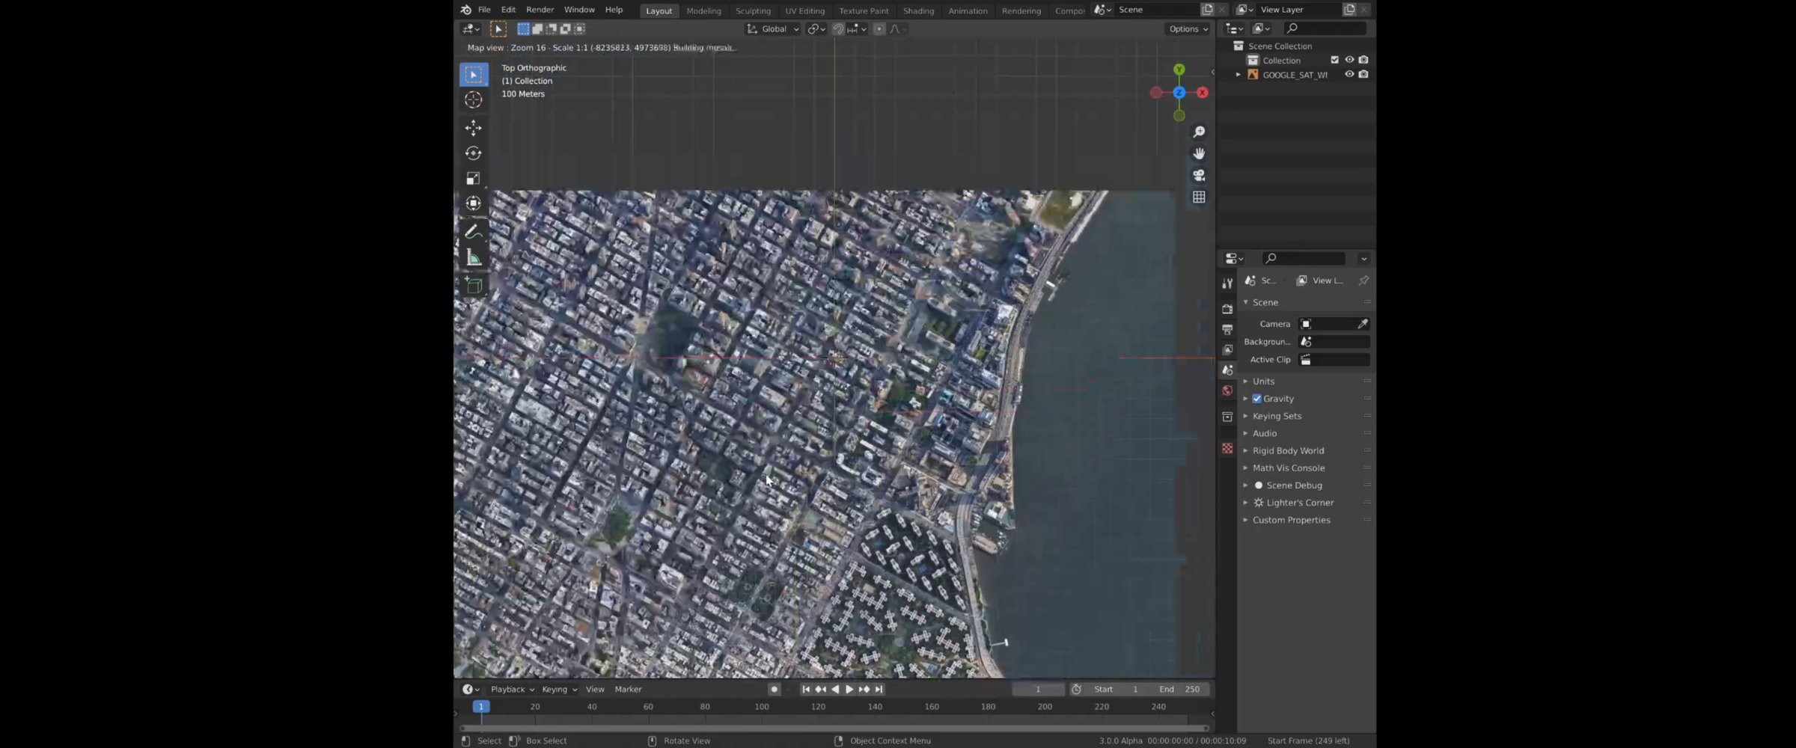Viewport: 1796px width, 748px height.
Task: Toggle Collection exclude checkbox in outliner
Action: [x=1334, y=60]
